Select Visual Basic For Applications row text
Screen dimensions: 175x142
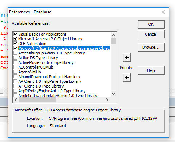pos(42,34)
